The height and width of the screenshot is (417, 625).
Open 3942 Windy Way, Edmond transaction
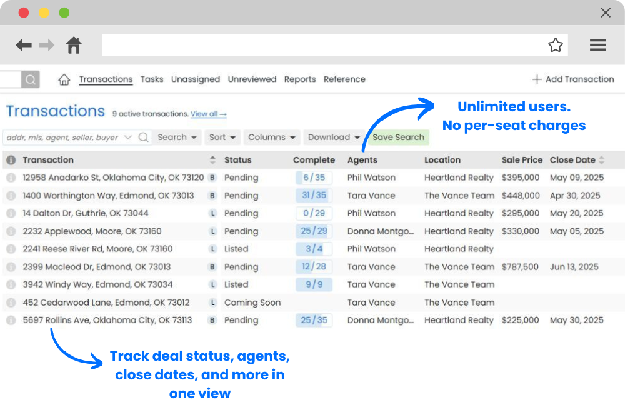(x=97, y=284)
